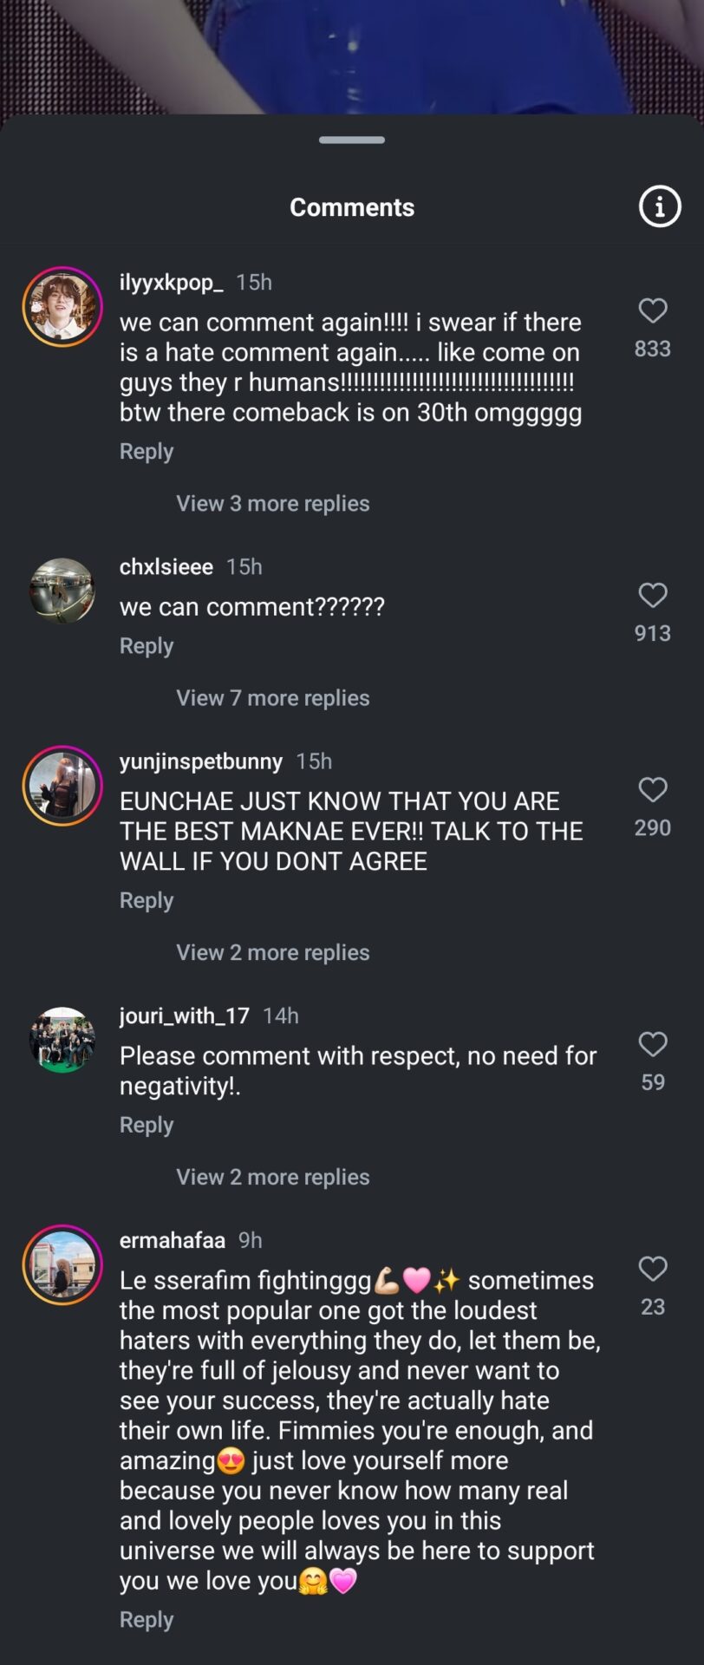This screenshot has width=704, height=1665.
Task: Open jouri_with_17's profile avatar
Action: coord(62,1040)
